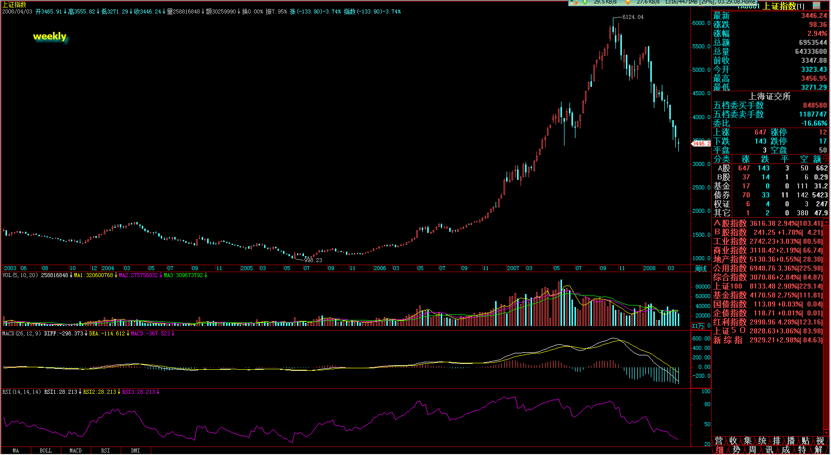Select the 国债指数 row
Viewport: 831px width, 455px height.
pos(768,304)
